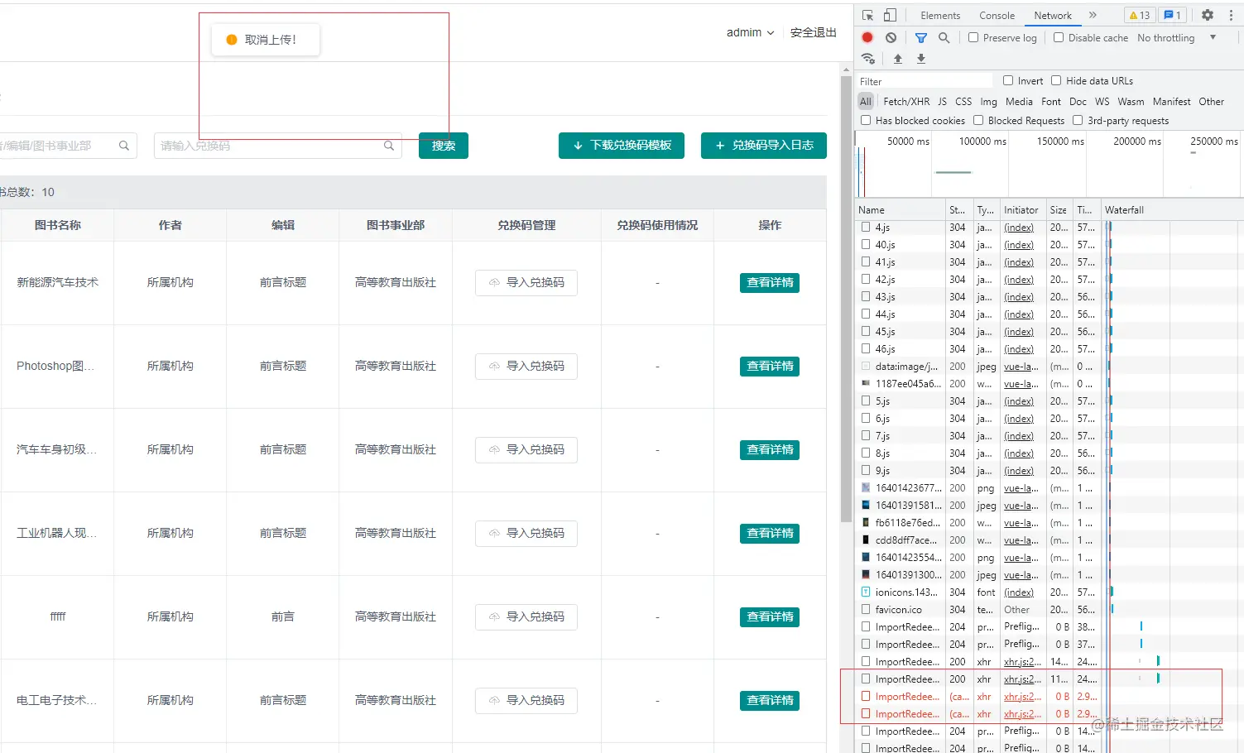Screen dimensions: 1244x753
Task: Click the import HAR file upload arrow
Action: [x=898, y=59]
